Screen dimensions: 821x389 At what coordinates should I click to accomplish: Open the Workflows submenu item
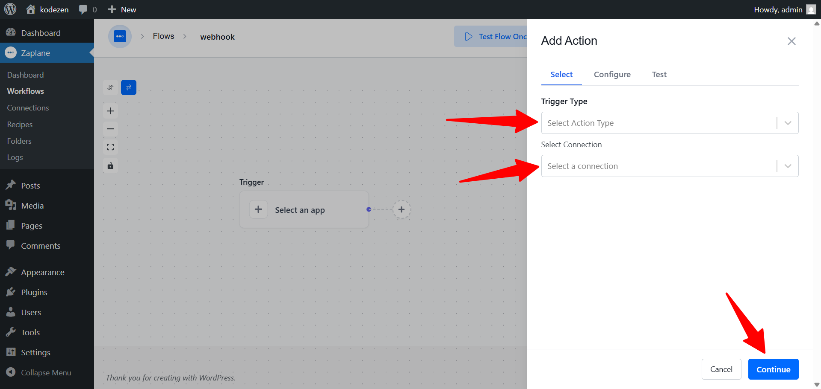point(25,91)
